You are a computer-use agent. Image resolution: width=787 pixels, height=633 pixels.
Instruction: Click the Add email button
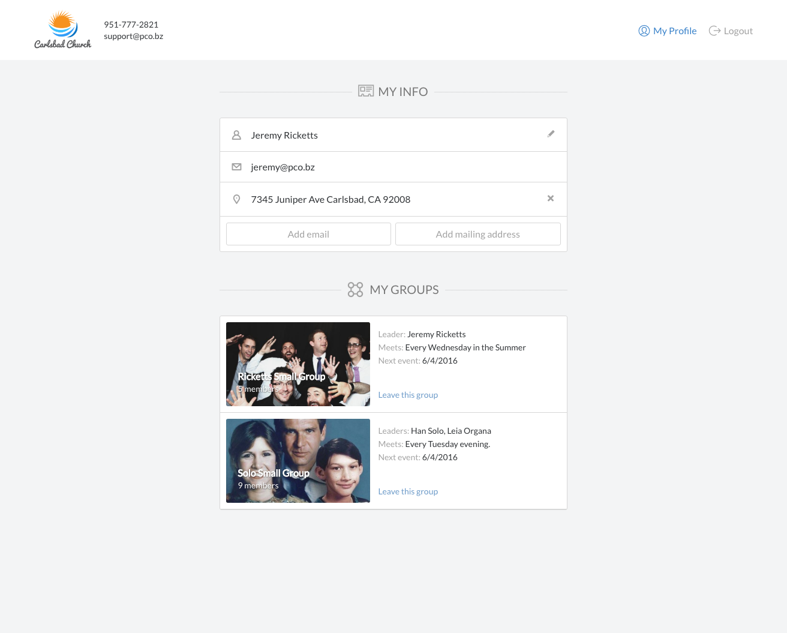tap(308, 234)
